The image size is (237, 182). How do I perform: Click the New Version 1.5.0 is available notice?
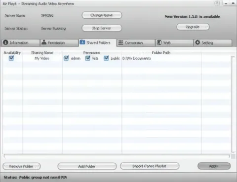[x=193, y=16]
